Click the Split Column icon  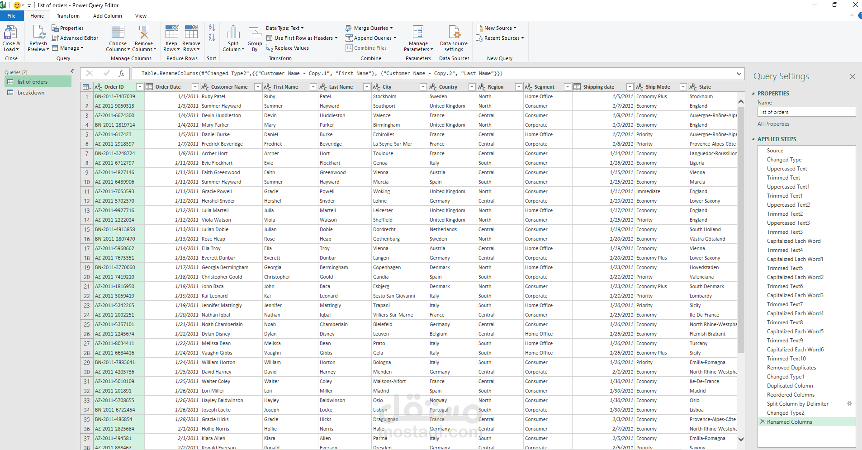coord(233,33)
